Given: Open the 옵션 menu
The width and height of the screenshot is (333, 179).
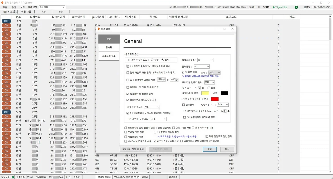Looking at the screenshot, I should (14, 7).
